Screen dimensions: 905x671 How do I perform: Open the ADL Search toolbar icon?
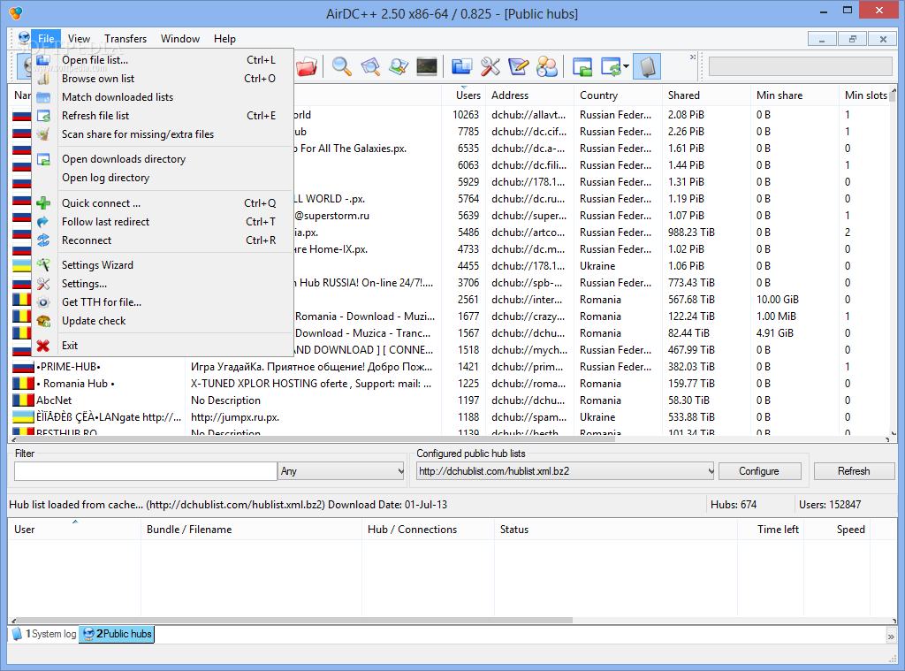370,66
